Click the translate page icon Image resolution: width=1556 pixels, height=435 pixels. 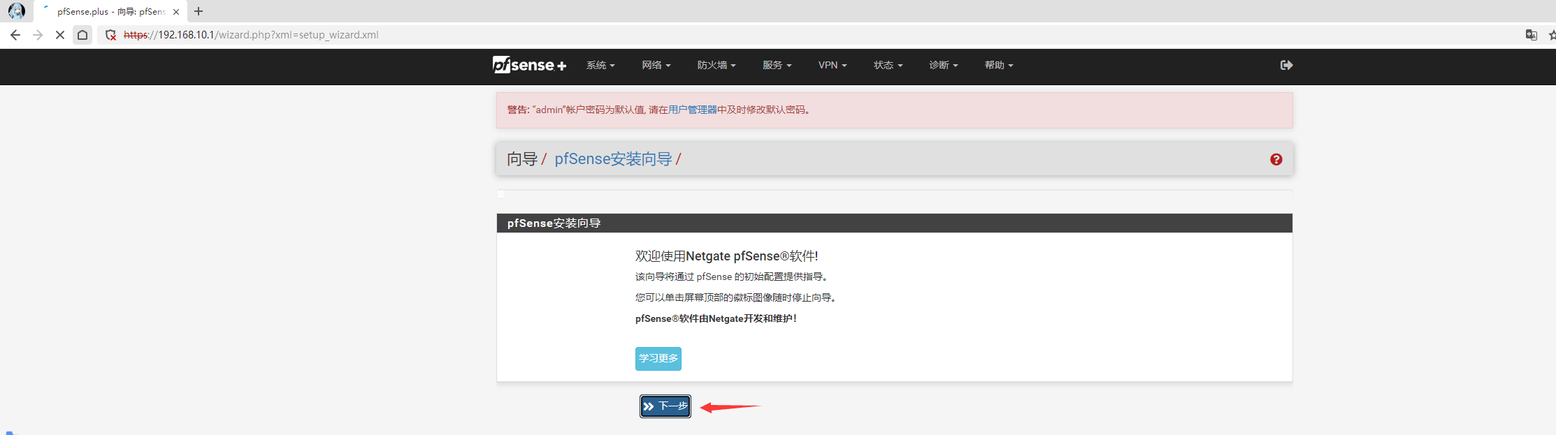(1531, 35)
